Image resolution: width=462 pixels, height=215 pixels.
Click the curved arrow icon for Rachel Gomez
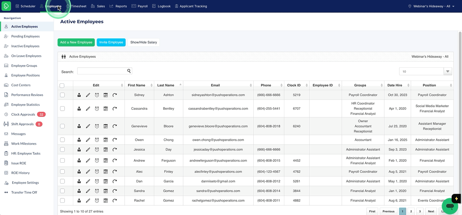point(115,201)
